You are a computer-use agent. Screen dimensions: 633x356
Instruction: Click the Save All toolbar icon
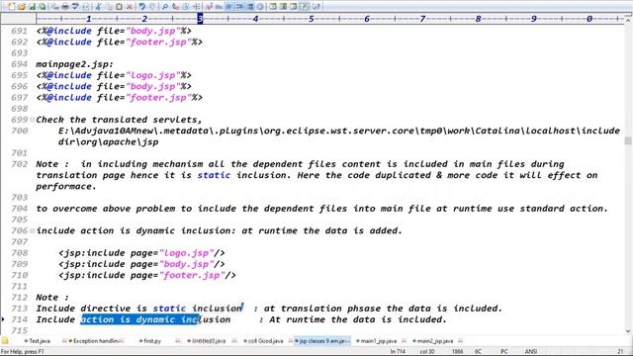point(42,7)
